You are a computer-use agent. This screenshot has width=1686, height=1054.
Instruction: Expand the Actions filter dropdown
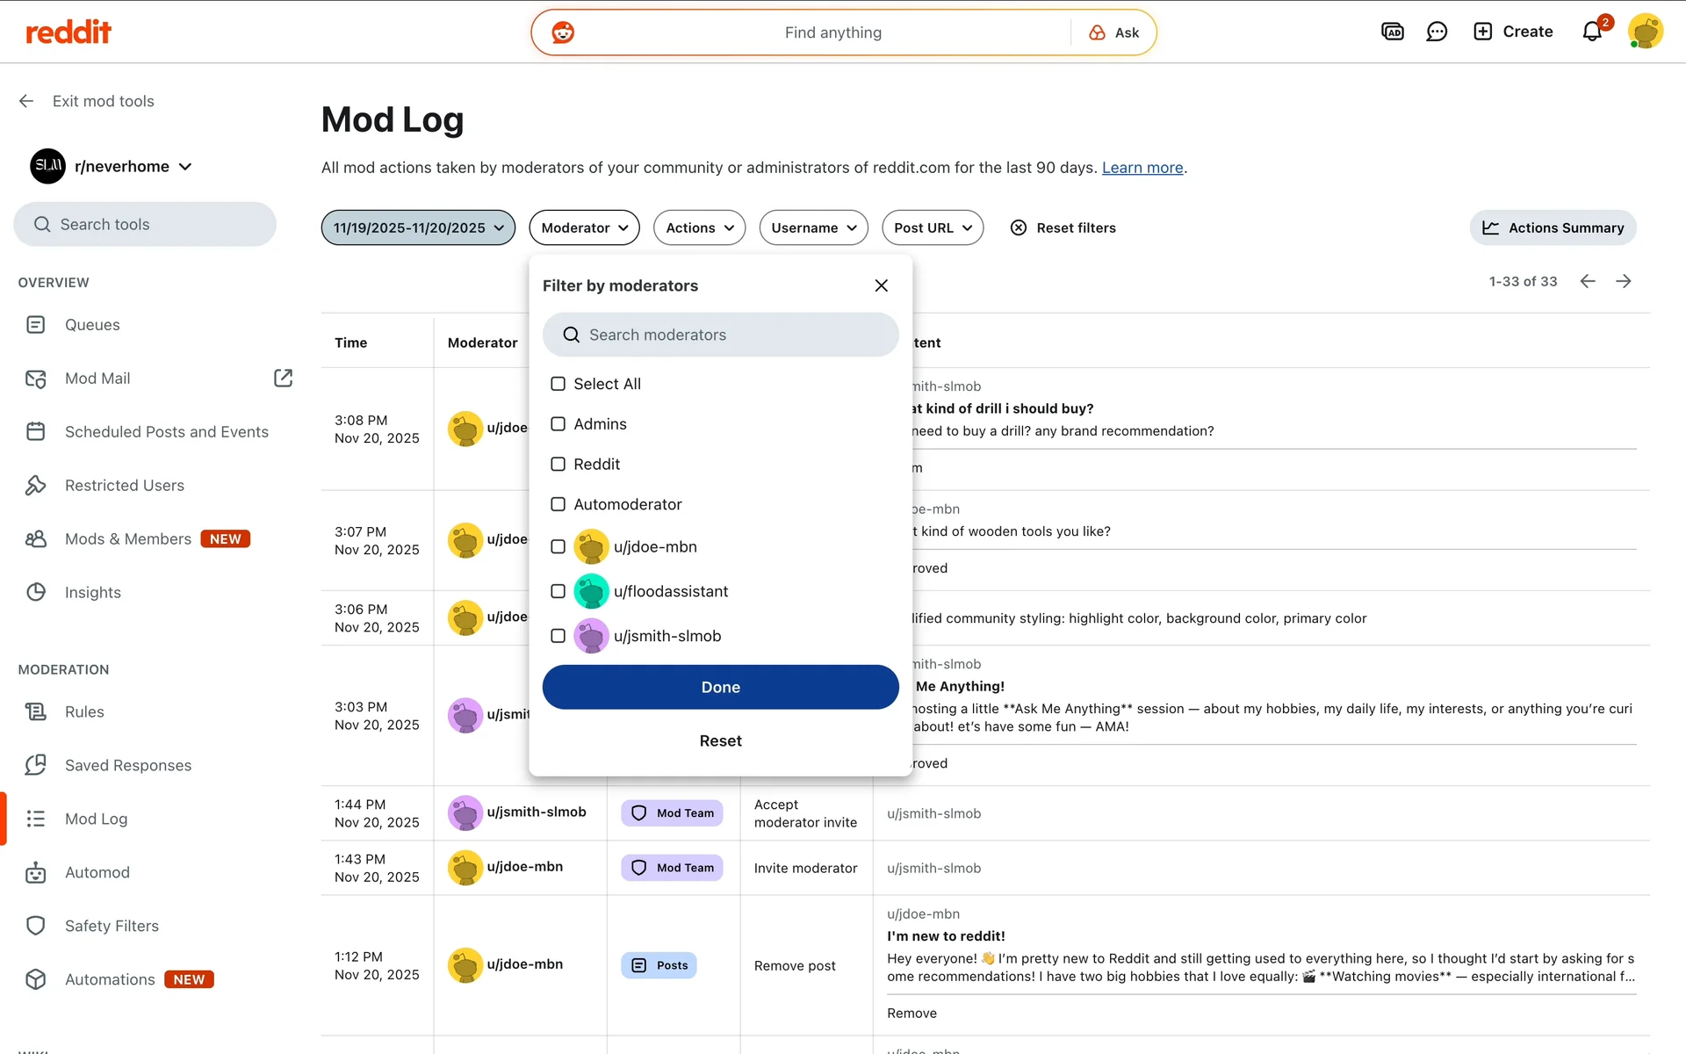coord(699,227)
